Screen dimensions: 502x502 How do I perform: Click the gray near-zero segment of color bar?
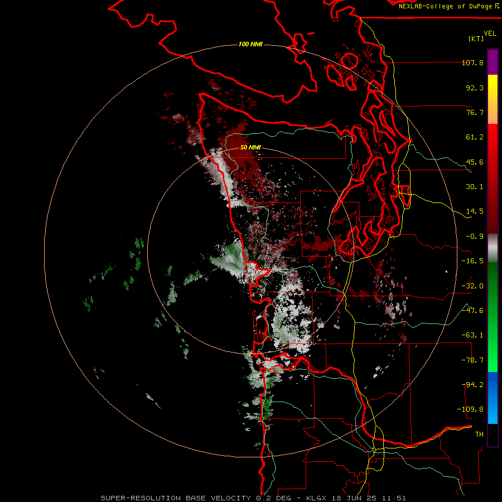493,248
